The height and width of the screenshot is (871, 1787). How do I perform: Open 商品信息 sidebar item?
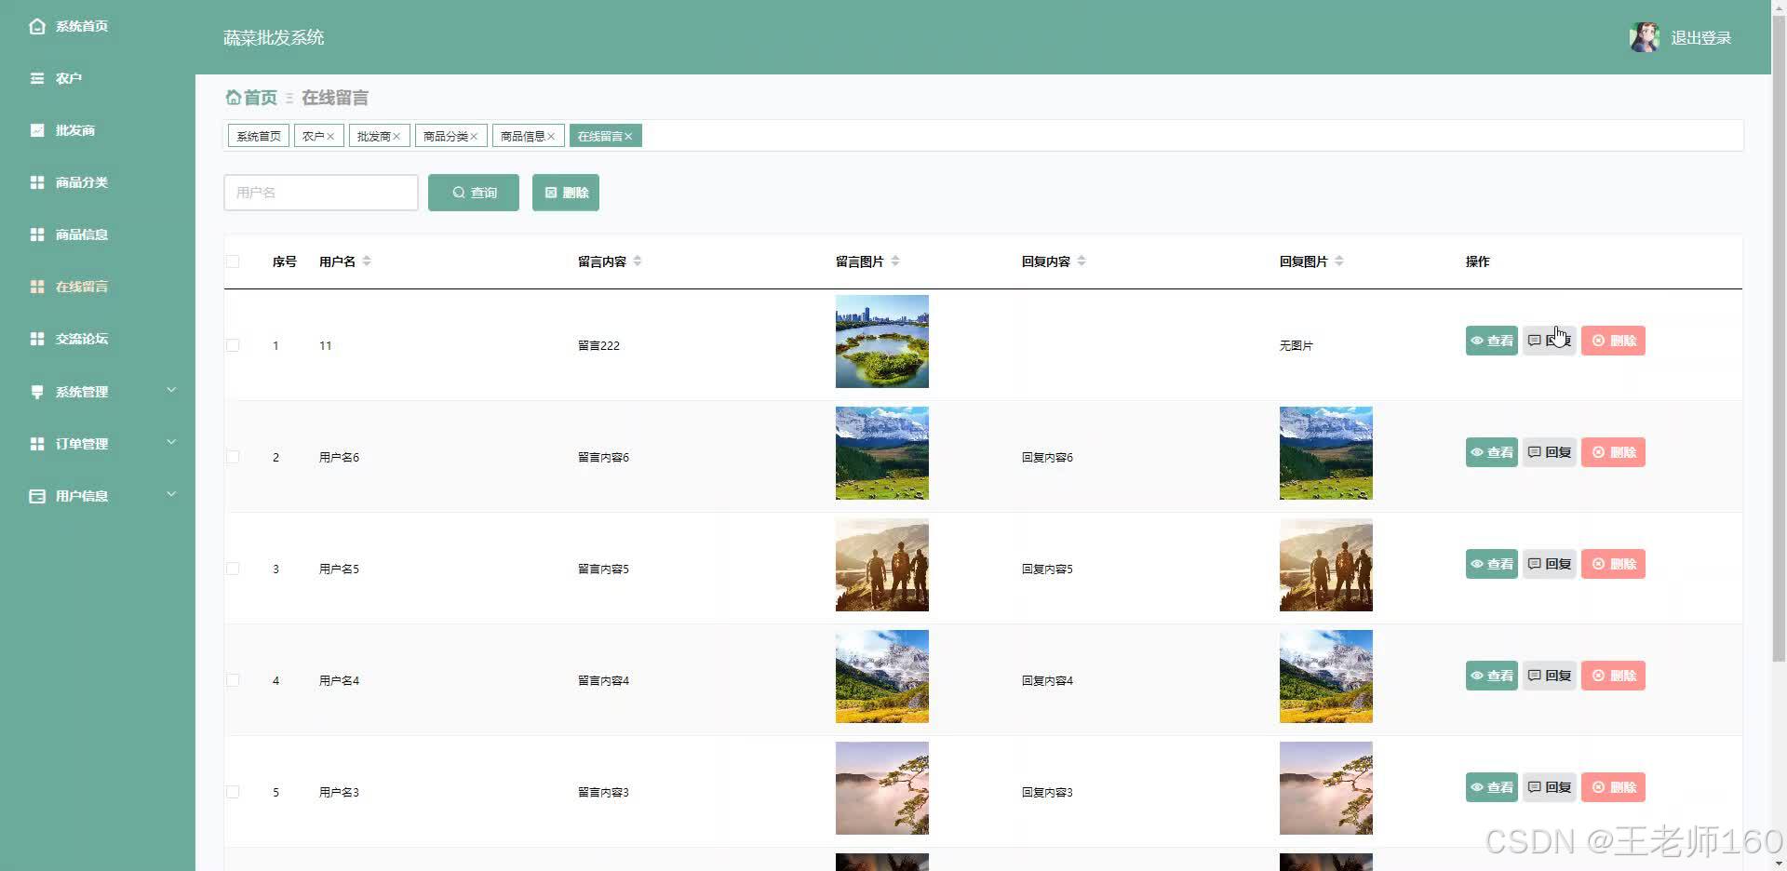[81, 234]
